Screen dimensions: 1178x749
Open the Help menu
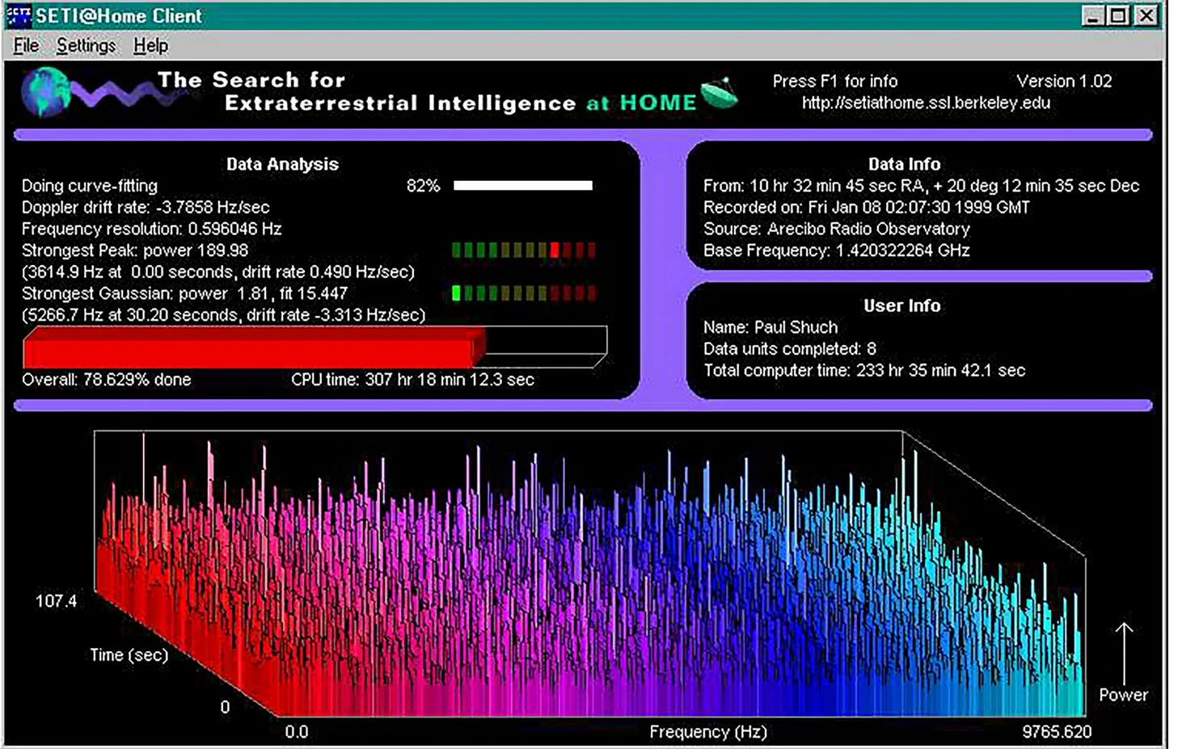(x=150, y=46)
